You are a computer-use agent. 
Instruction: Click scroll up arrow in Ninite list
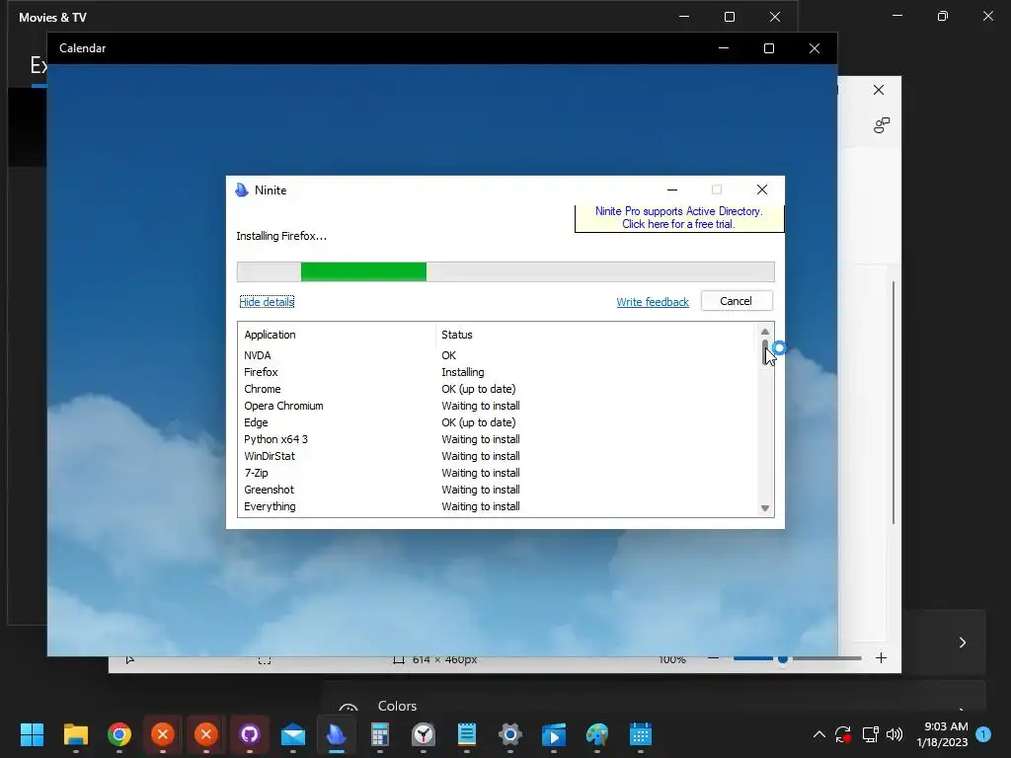tap(765, 332)
